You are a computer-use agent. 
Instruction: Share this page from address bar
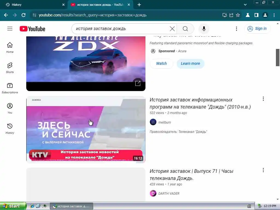click(231, 15)
